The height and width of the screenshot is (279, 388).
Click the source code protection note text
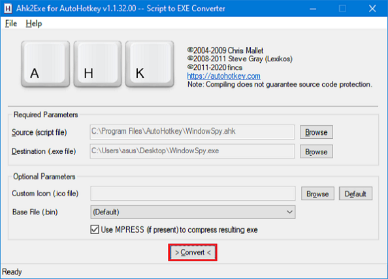[x=280, y=85]
